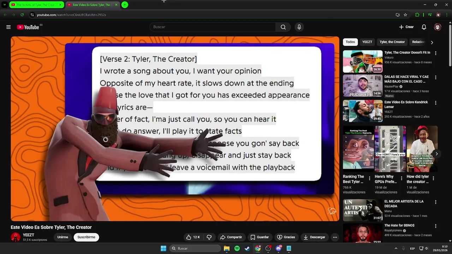452x254 pixels.
Task: View site information icon in address bar
Action: [32, 15]
